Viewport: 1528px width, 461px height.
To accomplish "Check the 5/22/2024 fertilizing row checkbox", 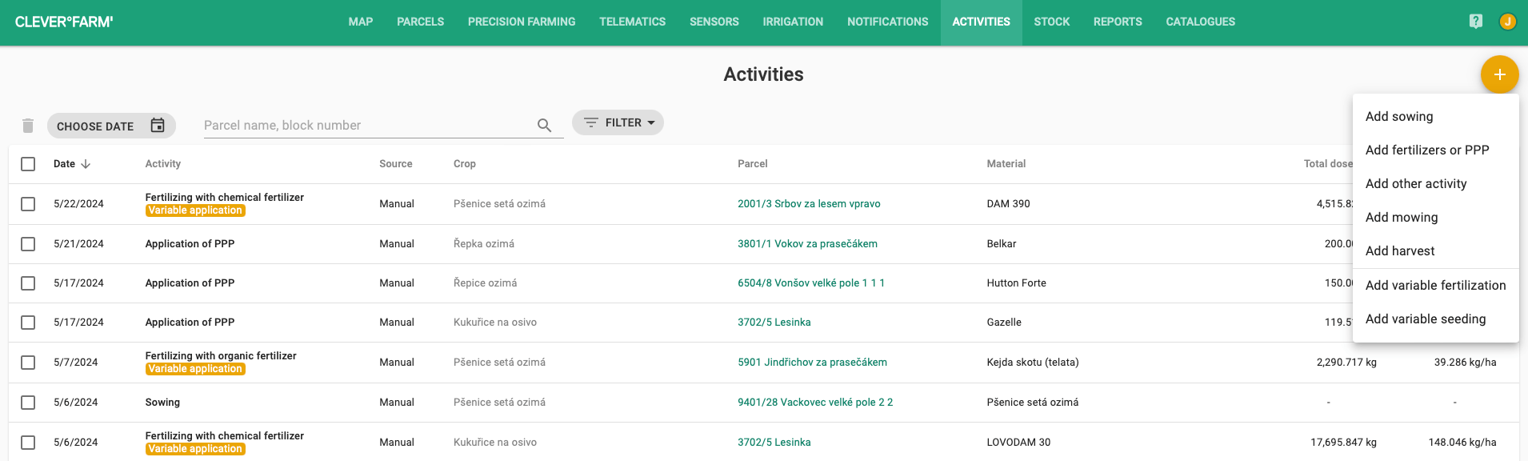I will (x=28, y=204).
